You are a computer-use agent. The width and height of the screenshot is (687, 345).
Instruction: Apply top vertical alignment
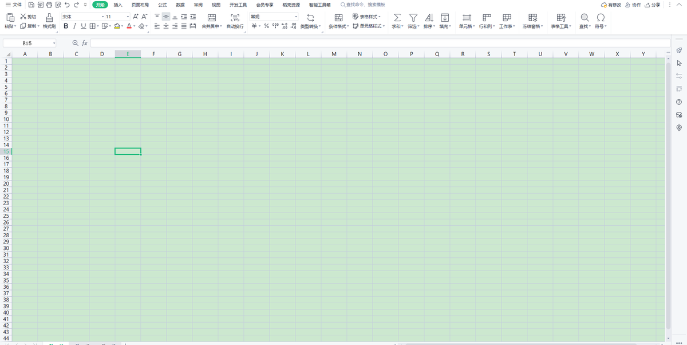pyautogui.click(x=157, y=17)
